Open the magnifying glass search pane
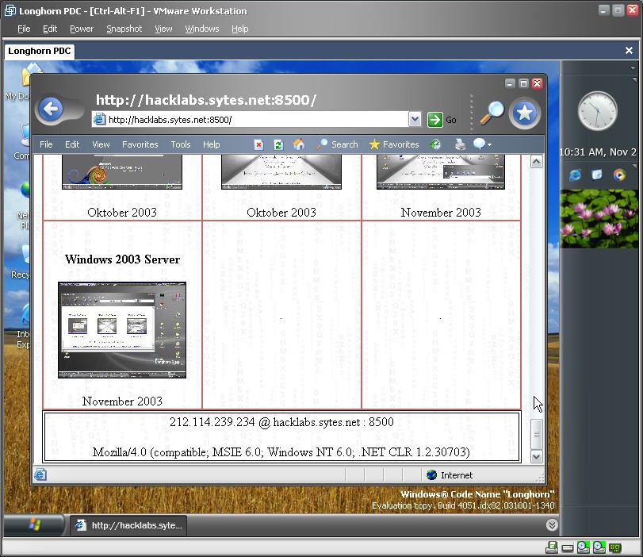The height and width of the screenshot is (557, 643). coord(492,113)
